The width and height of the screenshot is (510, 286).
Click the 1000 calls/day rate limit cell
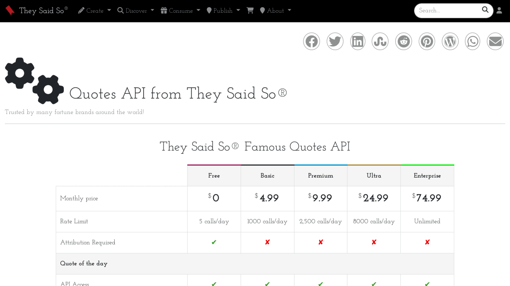[267, 222]
